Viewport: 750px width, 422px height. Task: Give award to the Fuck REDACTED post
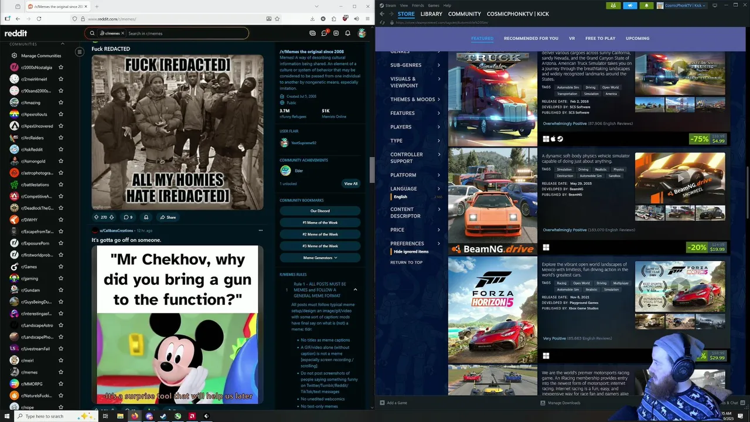pyautogui.click(x=146, y=217)
